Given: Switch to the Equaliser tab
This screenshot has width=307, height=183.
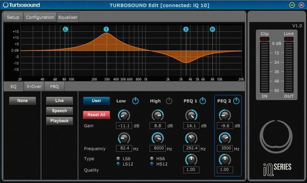Looking at the screenshot, I should coord(68,17).
